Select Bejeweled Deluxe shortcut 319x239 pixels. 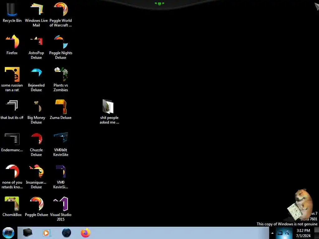(36, 79)
